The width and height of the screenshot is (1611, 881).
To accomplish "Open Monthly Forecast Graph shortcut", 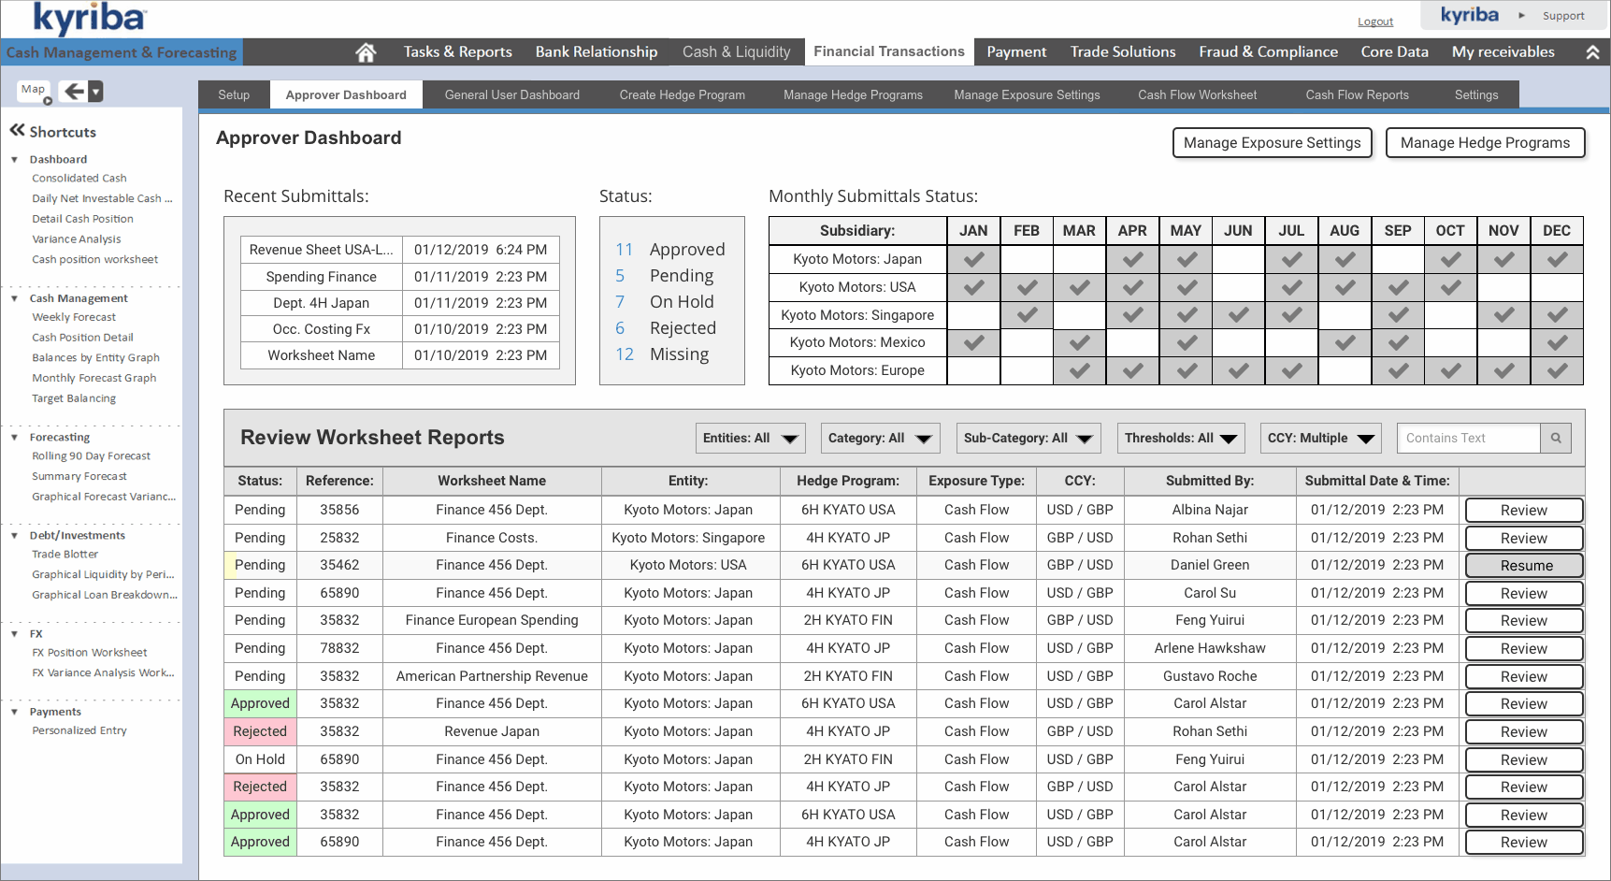I will coord(93,378).
